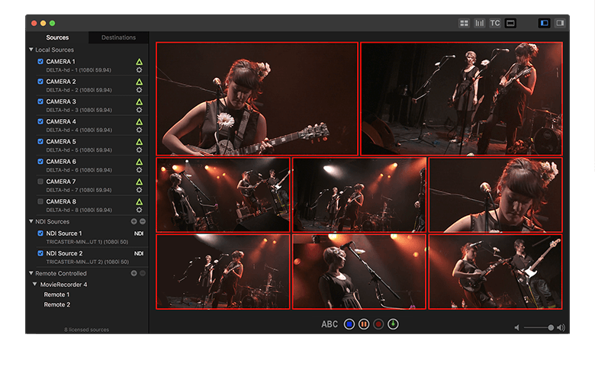Click the red record button
Screen dimensions: 595x370
click(x=378, y=324)
